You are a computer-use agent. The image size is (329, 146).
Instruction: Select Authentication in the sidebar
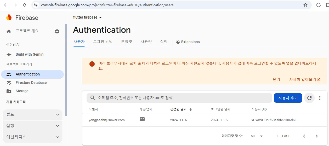32,74
